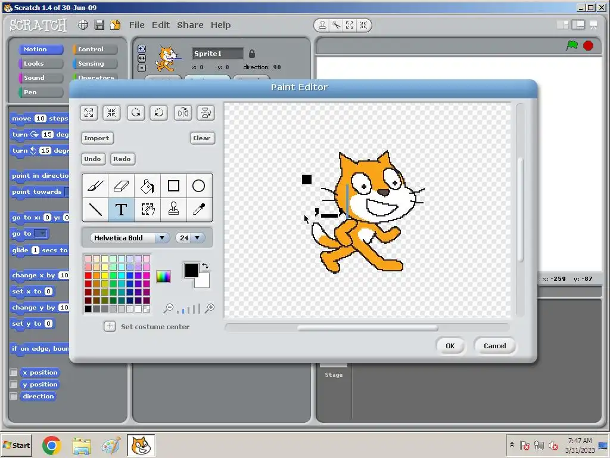Open the Edit menu
The image size is (610, 458).
click(x=161, y=25)
